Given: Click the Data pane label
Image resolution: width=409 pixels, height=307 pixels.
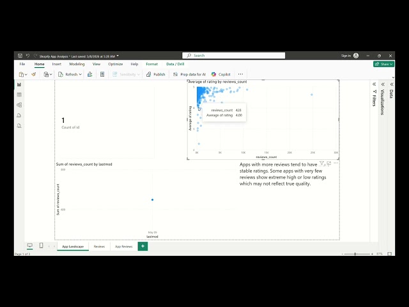Looking at the screenshot, I should point(391,94).
